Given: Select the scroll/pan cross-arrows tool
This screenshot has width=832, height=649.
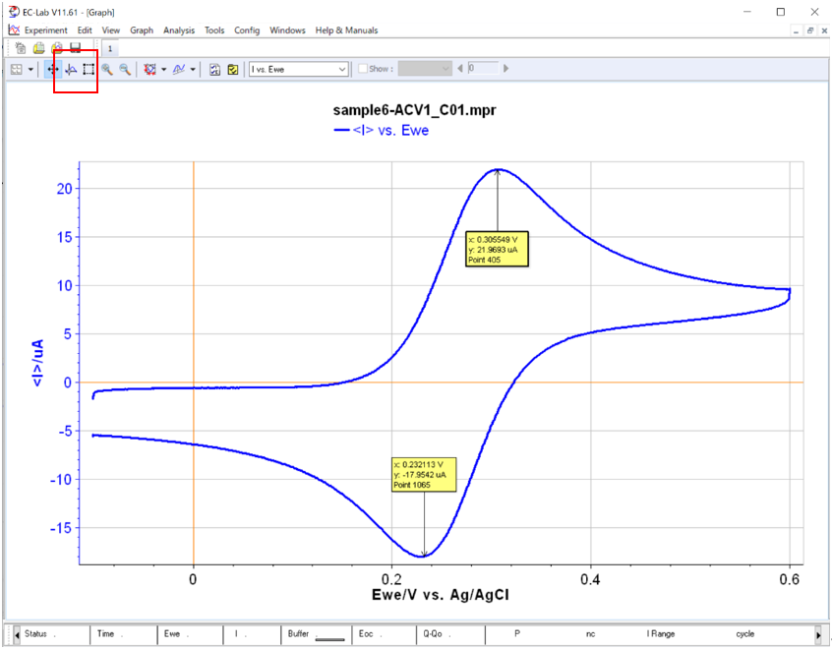Looking at the screenshot, I should (52, 69).
